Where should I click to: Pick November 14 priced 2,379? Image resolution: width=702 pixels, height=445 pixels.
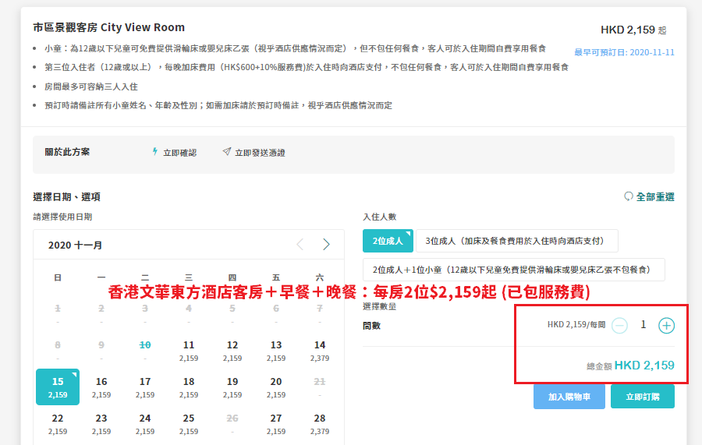(x=320, y=351)
